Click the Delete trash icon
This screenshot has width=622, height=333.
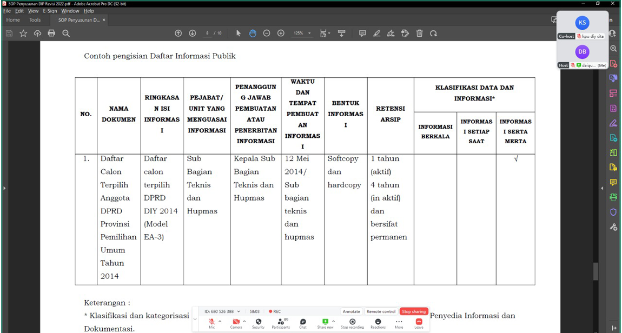419,34
